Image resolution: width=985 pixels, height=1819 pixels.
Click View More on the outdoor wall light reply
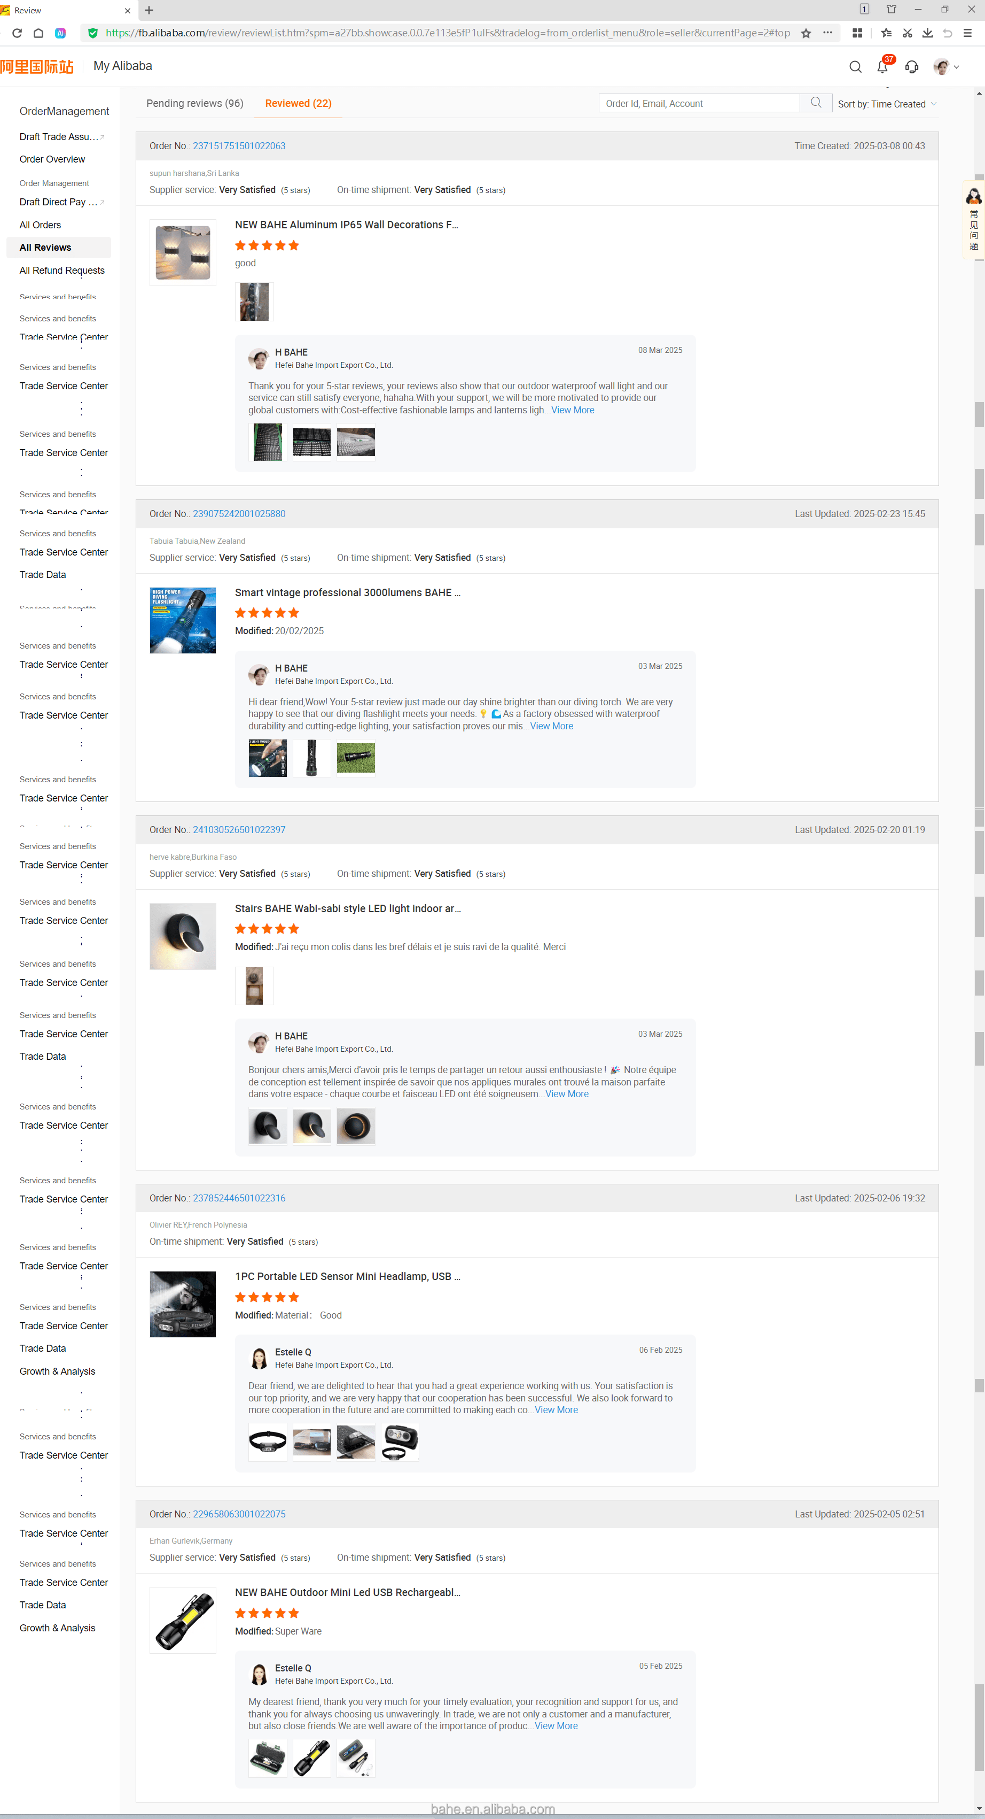coord(573,410)
